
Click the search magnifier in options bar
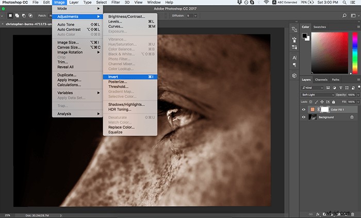344,15
